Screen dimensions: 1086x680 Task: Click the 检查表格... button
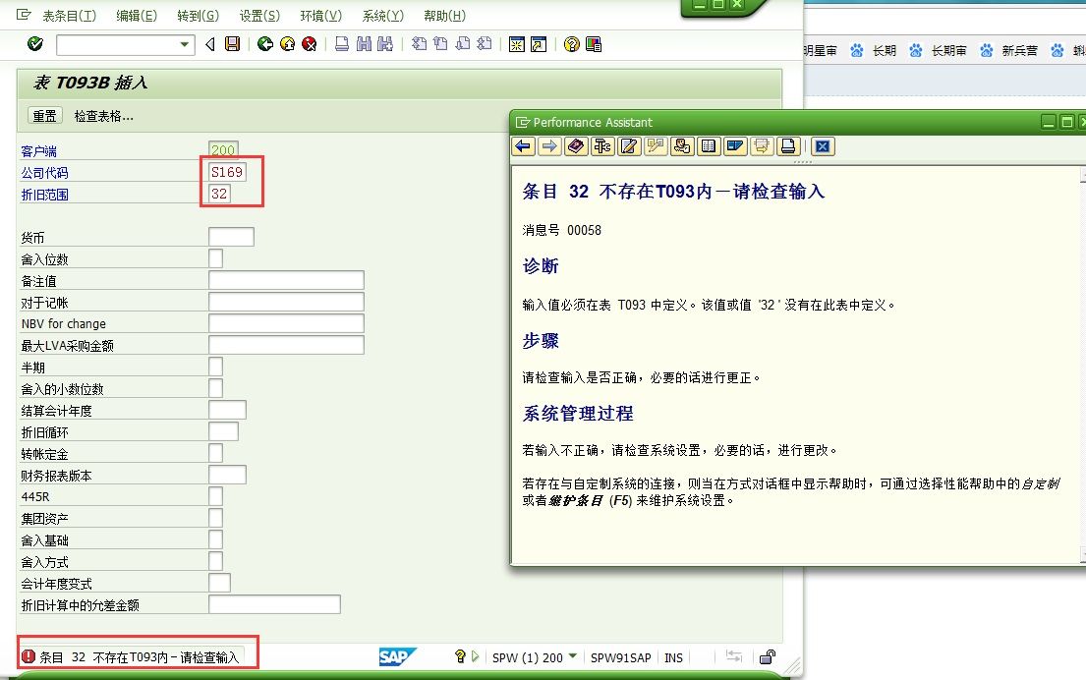click(104, 116)
